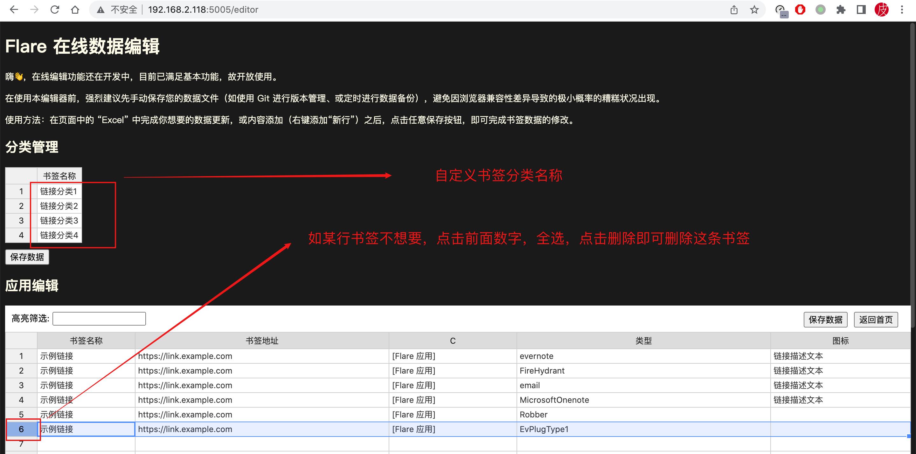
Task: Click the green circle extension icon
Action: [x=820, y=10]
